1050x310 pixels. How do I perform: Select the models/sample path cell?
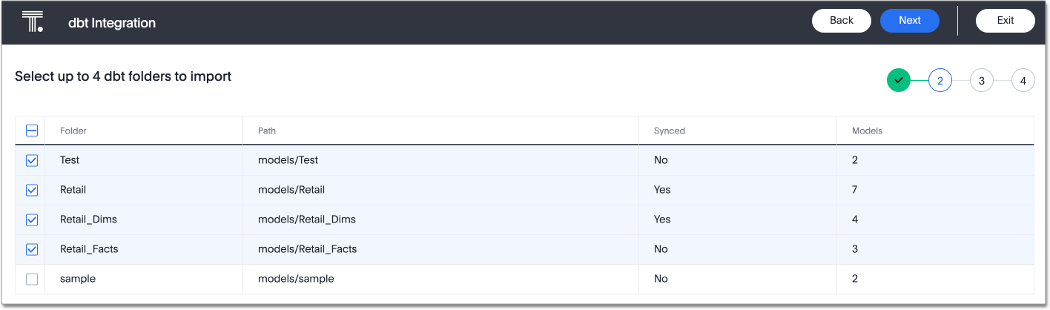(x=296, y=279)
